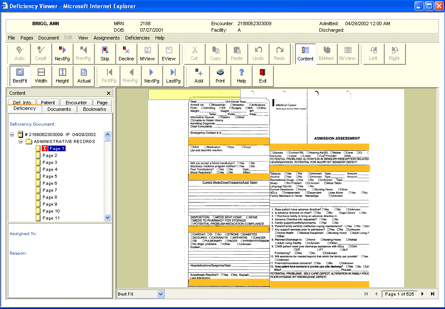The width and height of the screenshot is (445, 309).
Task: Select the Deficiency tab
Action: pyautogui.click(x=25, y=109)
